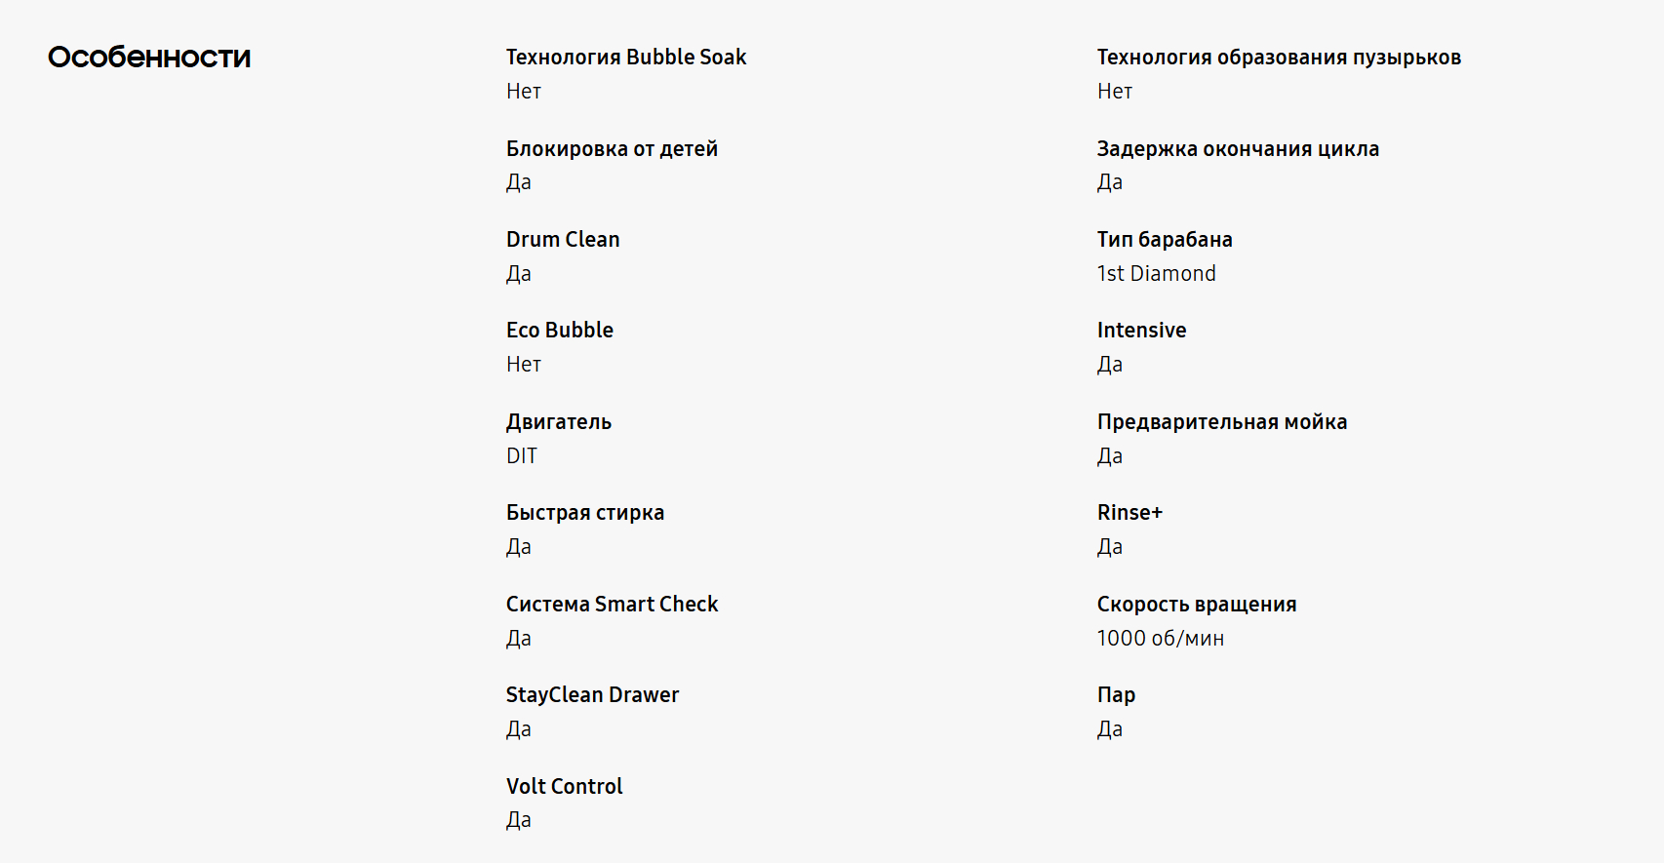Select the Пар spec label
This screenshot has height=863, width=1664.
(1116, 695)
